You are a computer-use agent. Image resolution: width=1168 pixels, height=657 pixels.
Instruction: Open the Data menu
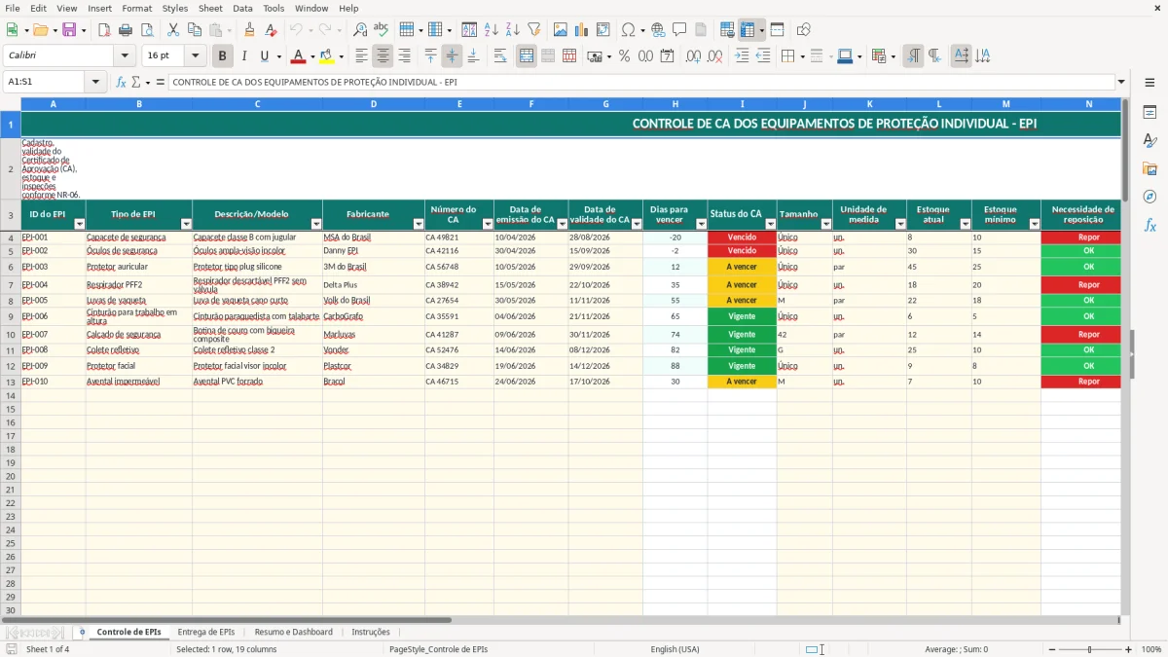coord(242,8)
